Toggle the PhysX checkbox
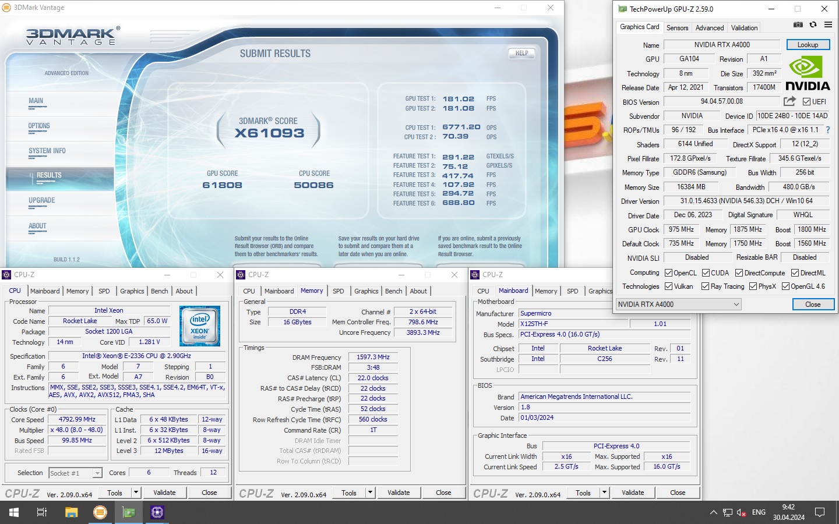Image resolution: width=839 pixels, height=524 pixels. [753, 286]
